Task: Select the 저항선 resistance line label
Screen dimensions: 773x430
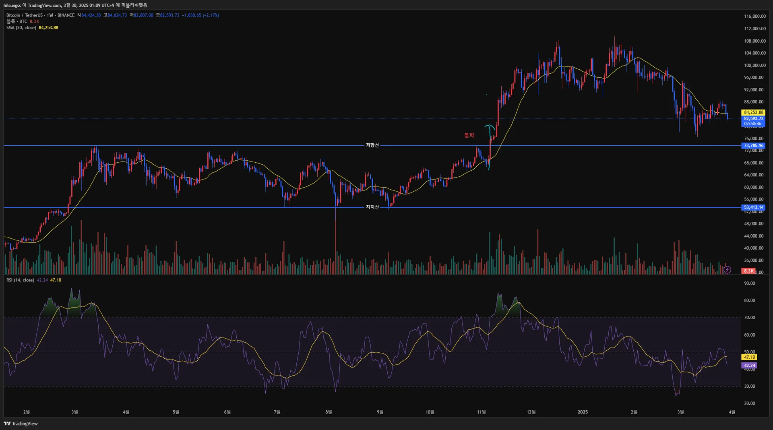Action: (x=372, y=145)
